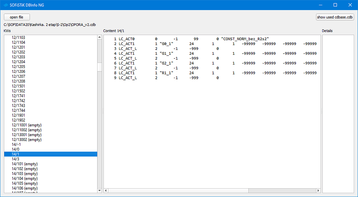
Task: Select 14/101 (empty) in KWs list
Action: click(x=24, y=164)
